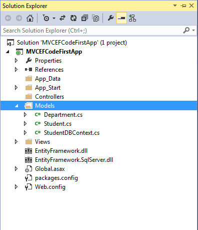This screenshot has width=198, height=230.
Task: Click the icon beside EntityFramework.dll
Action: click(28, 151)
